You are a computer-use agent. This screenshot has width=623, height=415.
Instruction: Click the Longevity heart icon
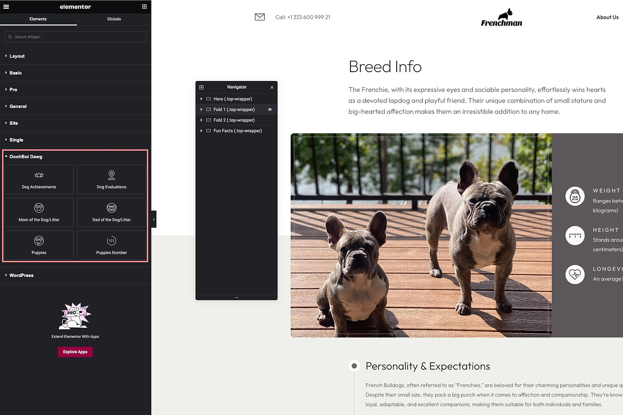[x=575, y=274]
